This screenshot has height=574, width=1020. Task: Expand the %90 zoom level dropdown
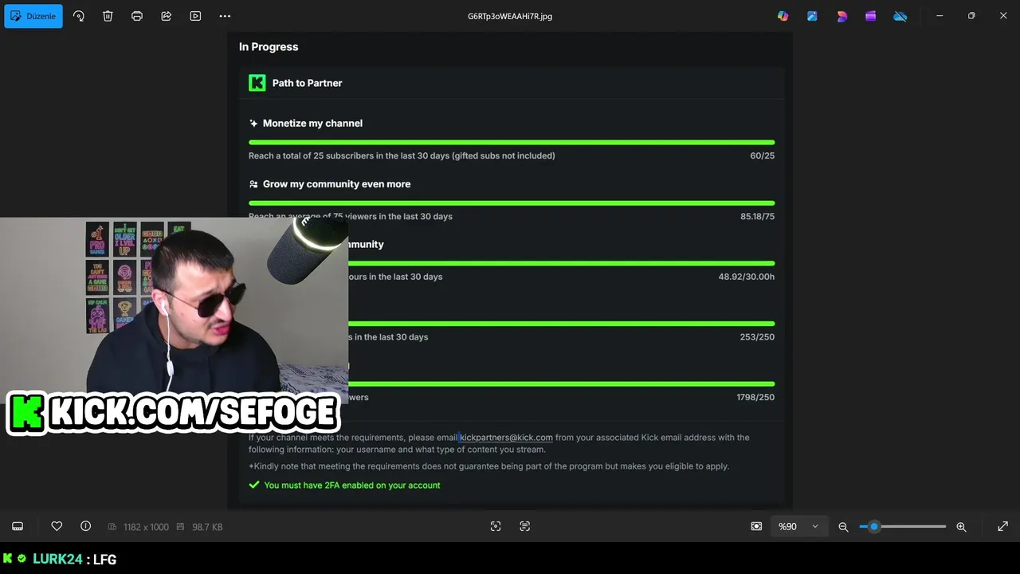tap(798, 526)
